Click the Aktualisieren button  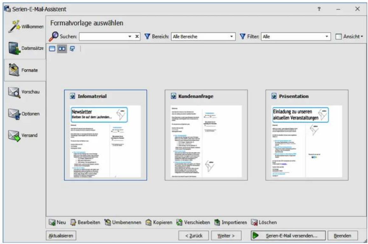click(61, 235)
